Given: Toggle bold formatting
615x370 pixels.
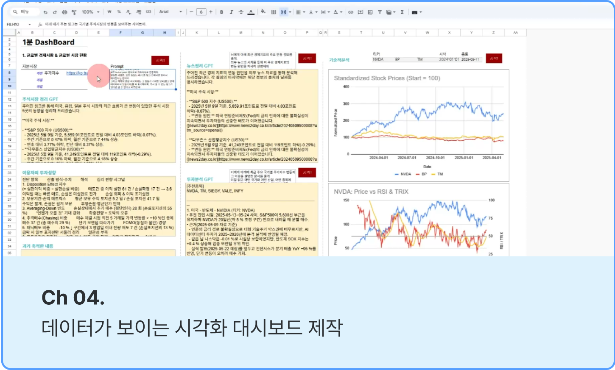Looking at the screenshot, I should point(221,12).
